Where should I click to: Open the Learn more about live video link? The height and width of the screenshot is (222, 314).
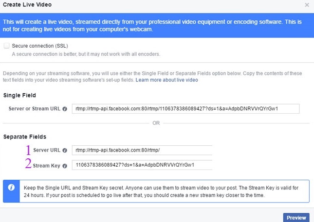(x=166, y=80)
